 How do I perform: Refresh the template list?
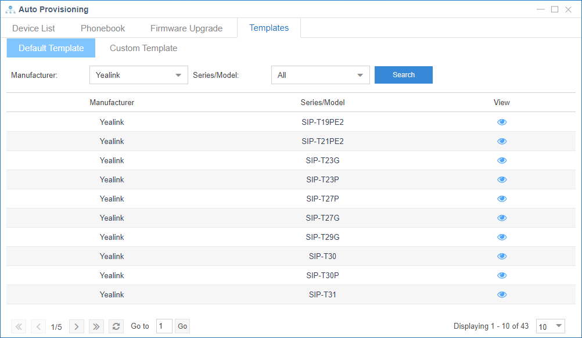[116, 326]
